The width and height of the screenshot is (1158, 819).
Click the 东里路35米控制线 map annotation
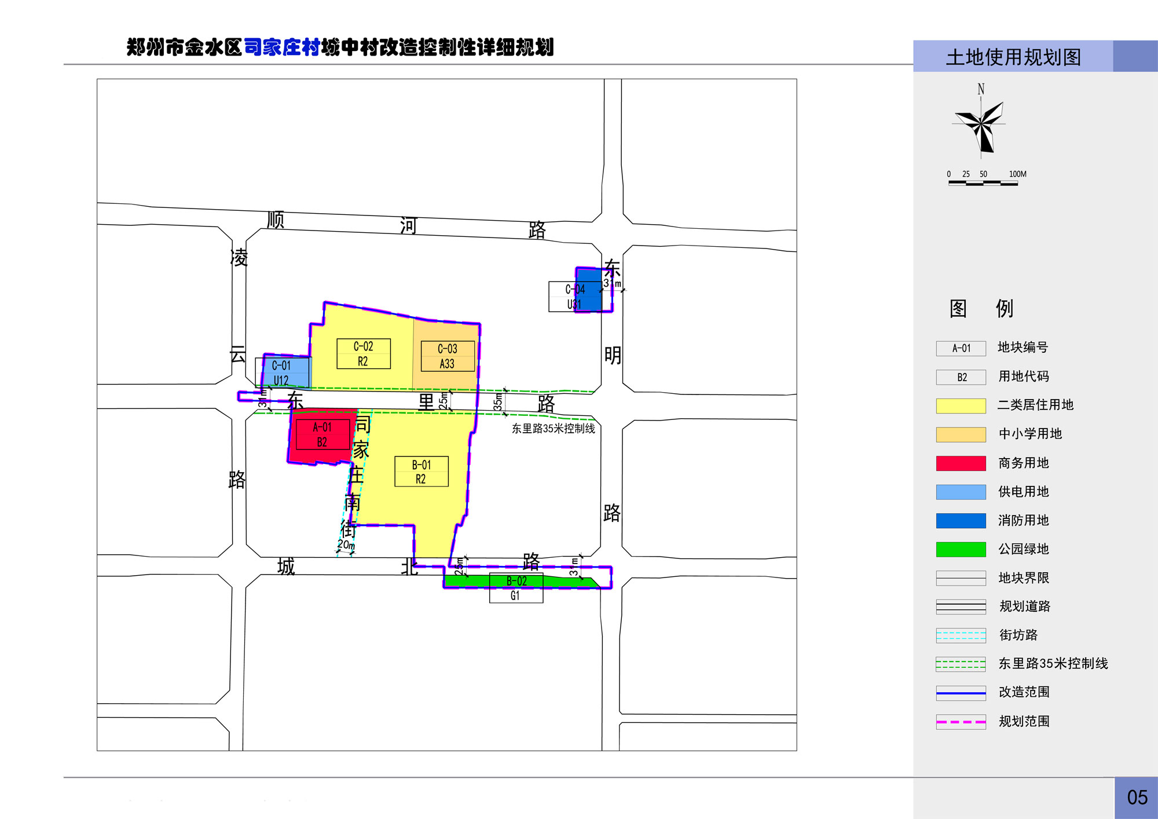[x=554, y=429]
